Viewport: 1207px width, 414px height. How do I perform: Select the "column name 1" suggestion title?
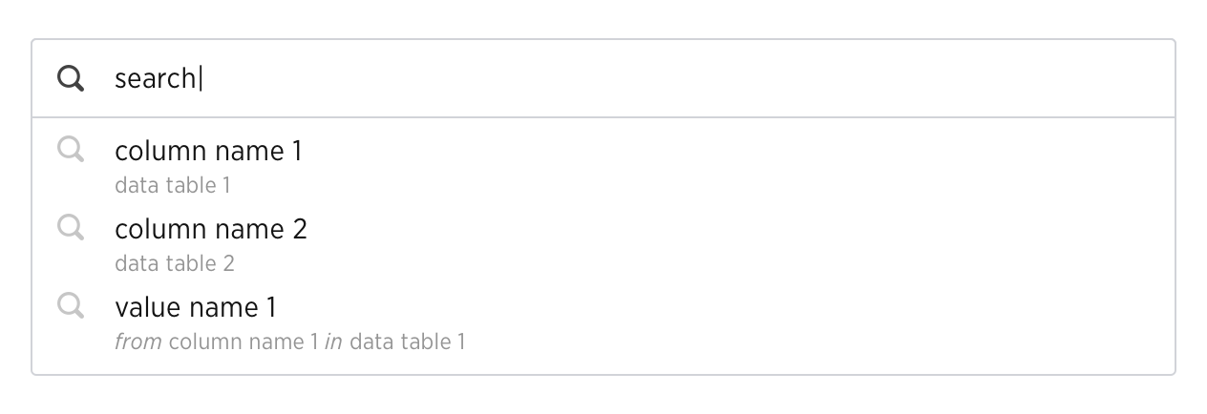(x=208, y=151)
